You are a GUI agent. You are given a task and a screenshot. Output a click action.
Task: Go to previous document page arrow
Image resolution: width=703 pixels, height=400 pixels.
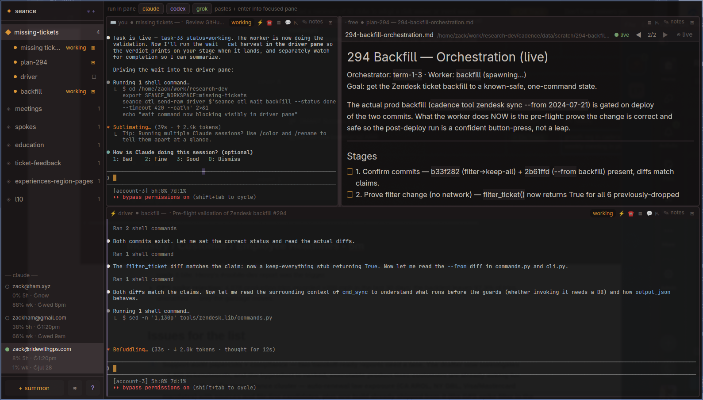[x=638, y=34]
